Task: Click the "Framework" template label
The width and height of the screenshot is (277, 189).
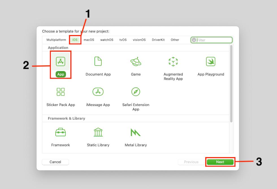Action: [x=60, y=145]
